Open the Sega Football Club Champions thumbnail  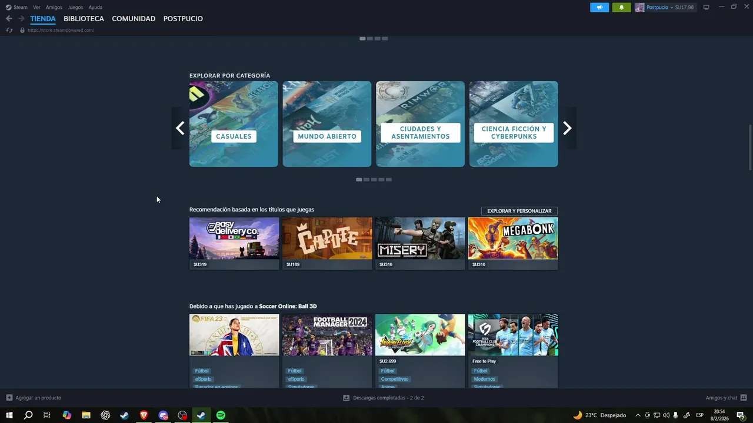[x=513, y=335]
